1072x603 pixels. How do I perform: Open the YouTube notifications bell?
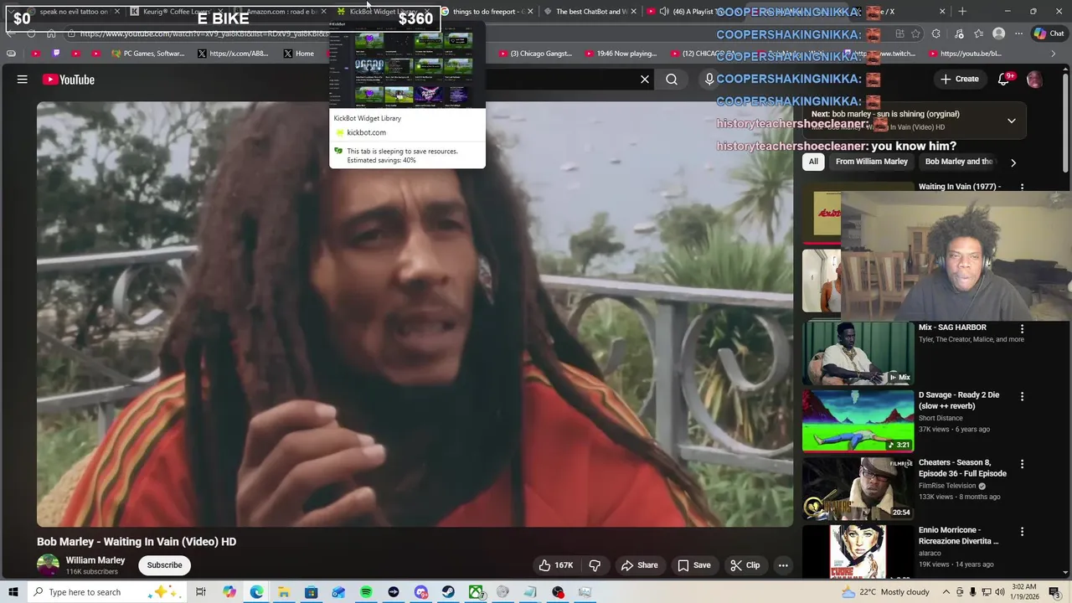pyautogui.click(x=1004, y=80)
